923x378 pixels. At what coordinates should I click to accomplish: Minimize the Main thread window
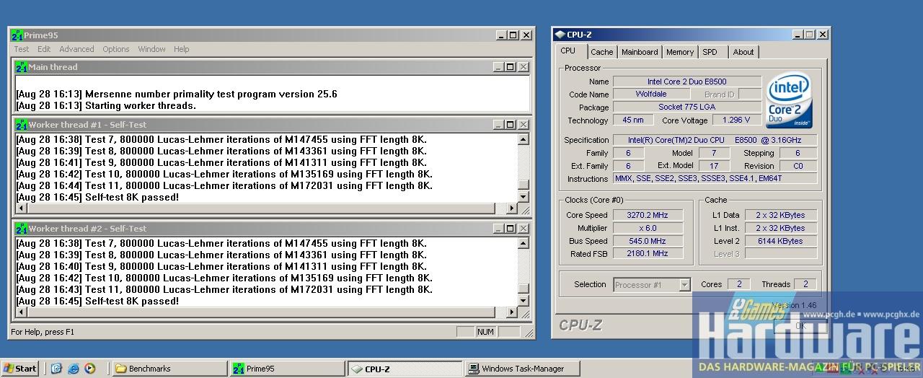coord(498,67)
